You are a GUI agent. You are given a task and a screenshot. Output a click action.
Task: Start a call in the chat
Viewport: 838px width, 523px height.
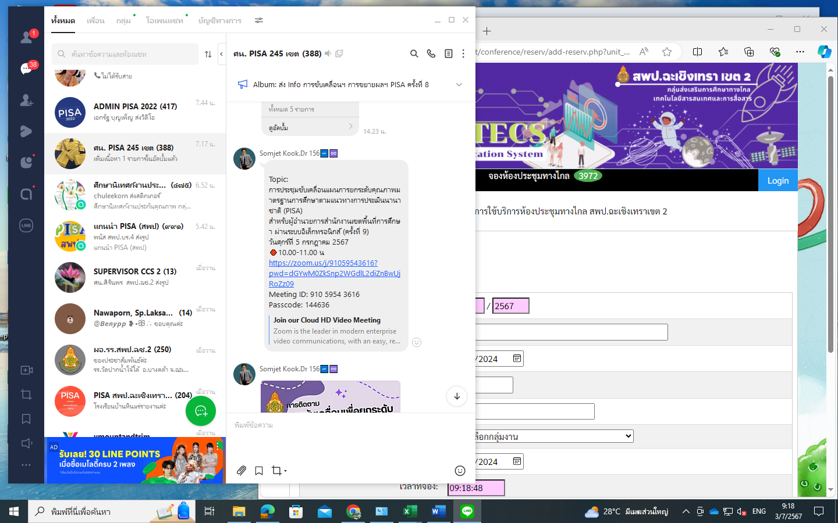(x=431, y=53)
